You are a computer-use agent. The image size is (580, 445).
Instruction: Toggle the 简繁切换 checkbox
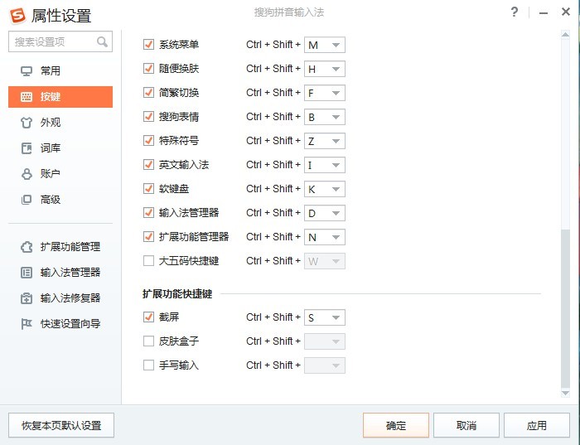(148, 93)
